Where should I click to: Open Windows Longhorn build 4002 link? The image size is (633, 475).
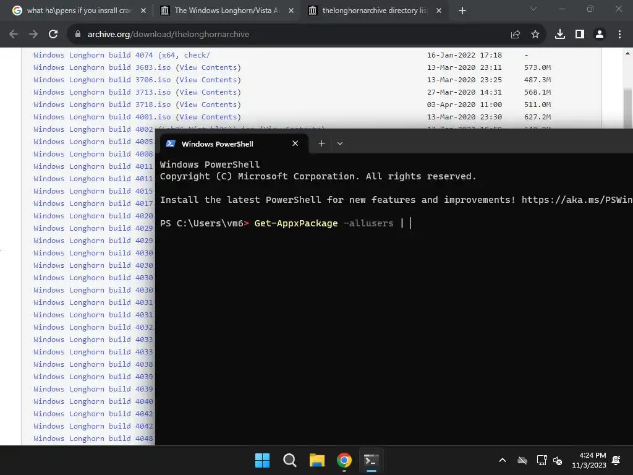coord(93,129)
